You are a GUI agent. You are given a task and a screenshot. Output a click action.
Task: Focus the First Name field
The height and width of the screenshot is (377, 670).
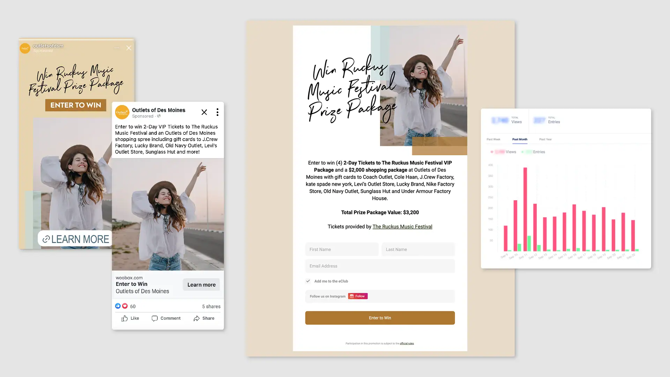(342, 250)
